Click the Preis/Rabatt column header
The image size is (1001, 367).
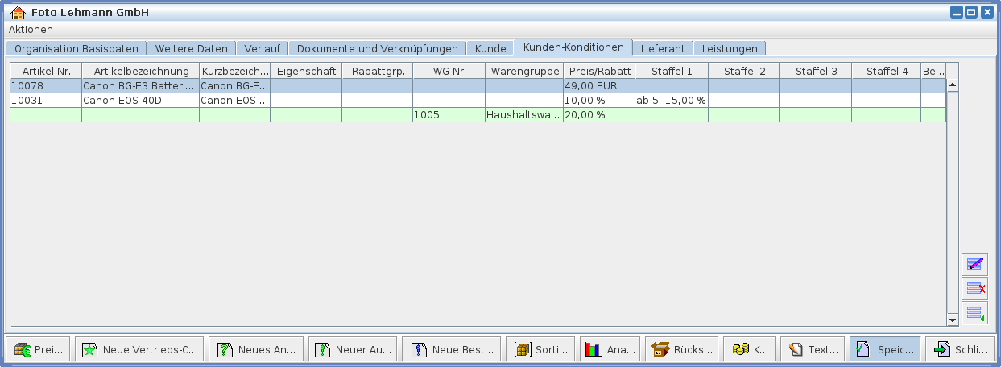pos(598,71)
